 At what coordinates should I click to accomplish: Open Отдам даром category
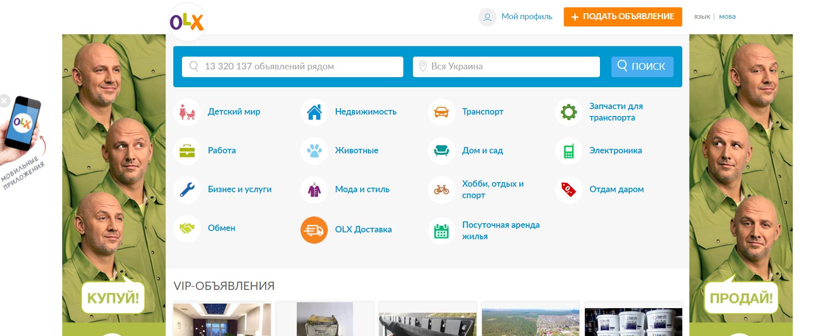pos(616,189)
